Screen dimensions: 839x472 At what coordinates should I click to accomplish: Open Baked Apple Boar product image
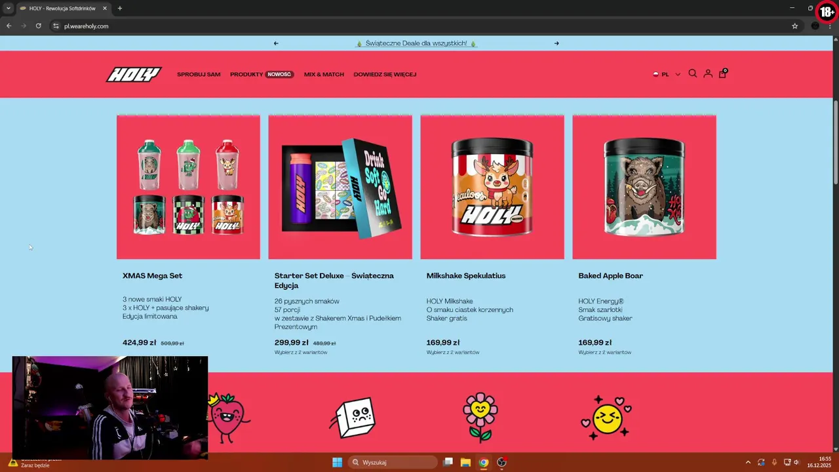[644, 187]
